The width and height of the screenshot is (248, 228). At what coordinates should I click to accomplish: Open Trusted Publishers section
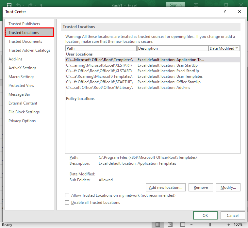pos(29,24)
